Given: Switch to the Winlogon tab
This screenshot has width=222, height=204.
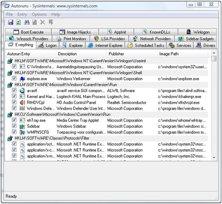Looking at the screenshot, I should pos(198,32).
